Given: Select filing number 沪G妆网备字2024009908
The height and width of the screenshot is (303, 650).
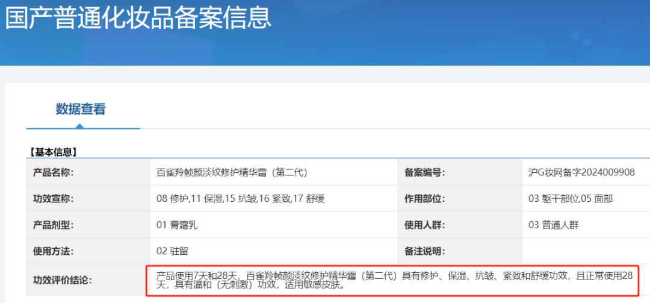Looking at the screenshot, I should tap(581, 173).
